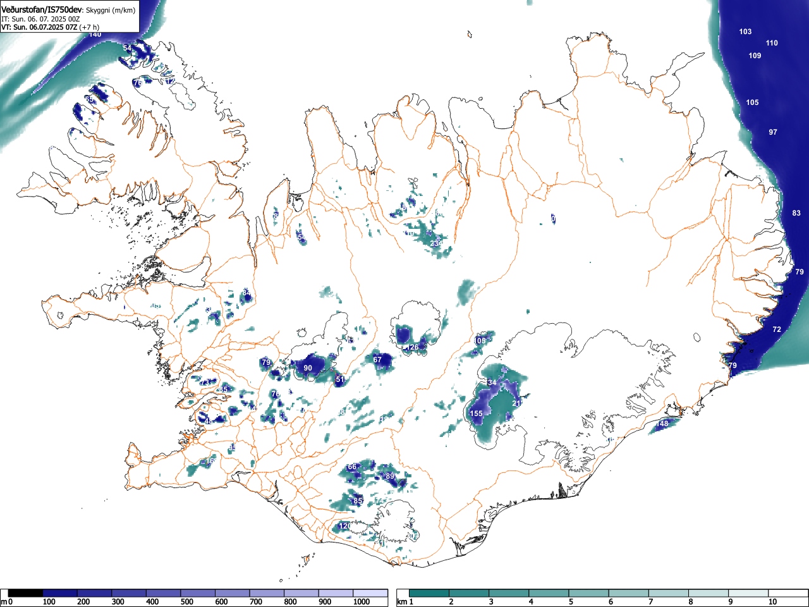This screenshot has height=607, width=809.
Task: Select the map value "67" in the highlands
Action: [x=377, y=360]
